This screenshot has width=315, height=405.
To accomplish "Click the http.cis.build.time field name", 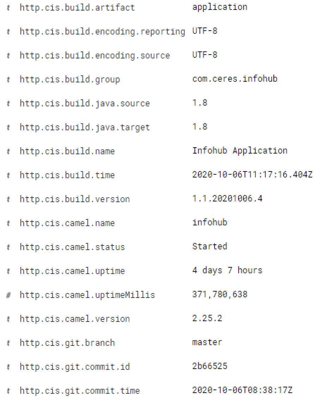I will pyautogui.click(x=67, y=175).
